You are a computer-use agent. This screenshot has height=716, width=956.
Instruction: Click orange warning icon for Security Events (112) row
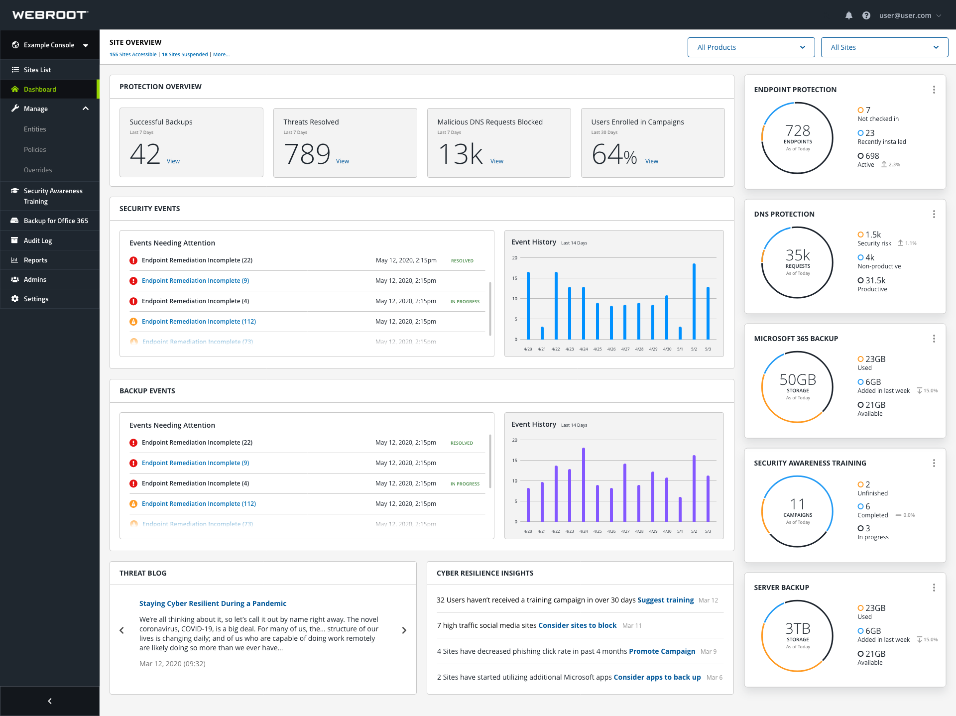pos(133,322)
